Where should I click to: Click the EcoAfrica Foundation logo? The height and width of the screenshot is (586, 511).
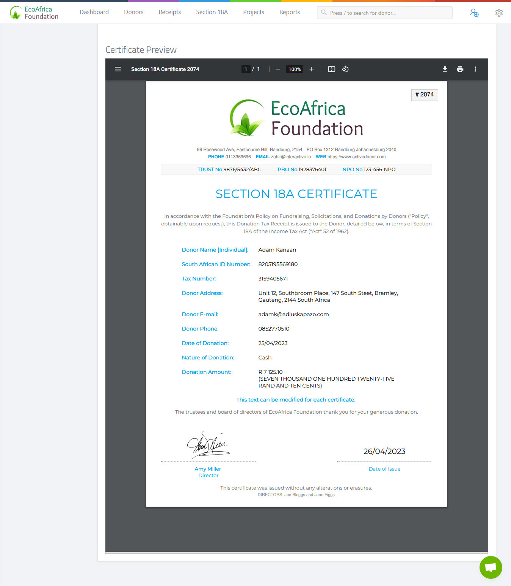tap(34, 13)
